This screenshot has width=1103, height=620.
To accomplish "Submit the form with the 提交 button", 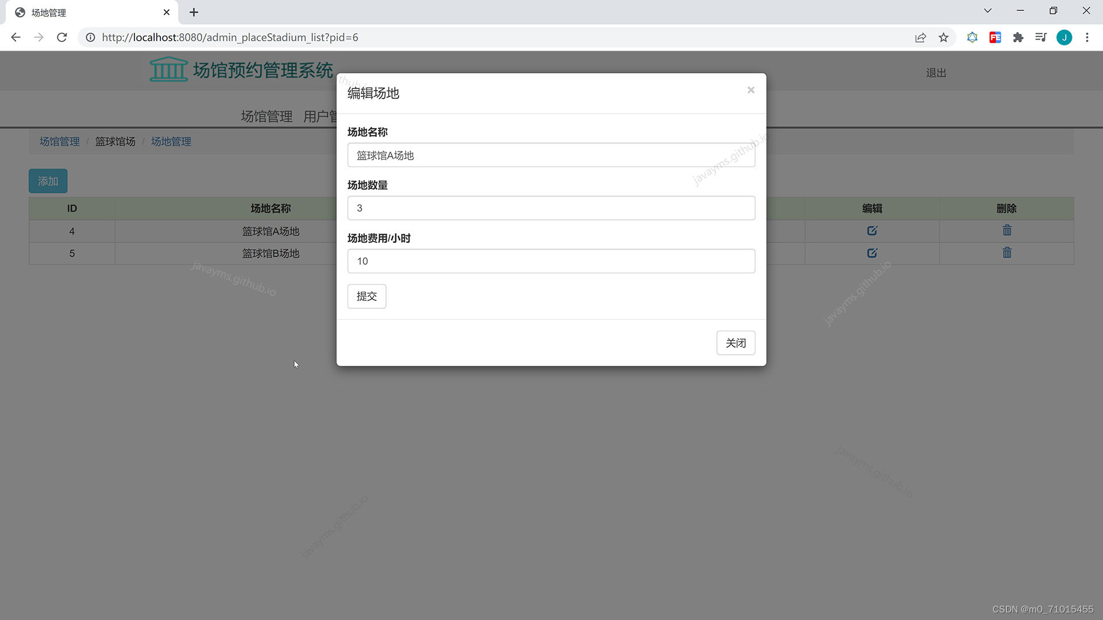I will 367,296.
